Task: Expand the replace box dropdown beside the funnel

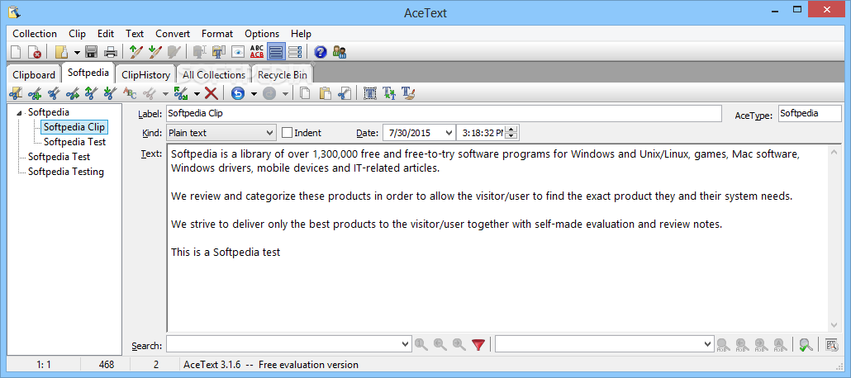Action: [x=707, y=344]
